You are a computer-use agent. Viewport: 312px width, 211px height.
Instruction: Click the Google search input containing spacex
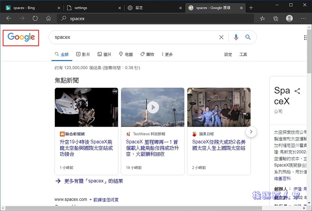coord(135,37)
